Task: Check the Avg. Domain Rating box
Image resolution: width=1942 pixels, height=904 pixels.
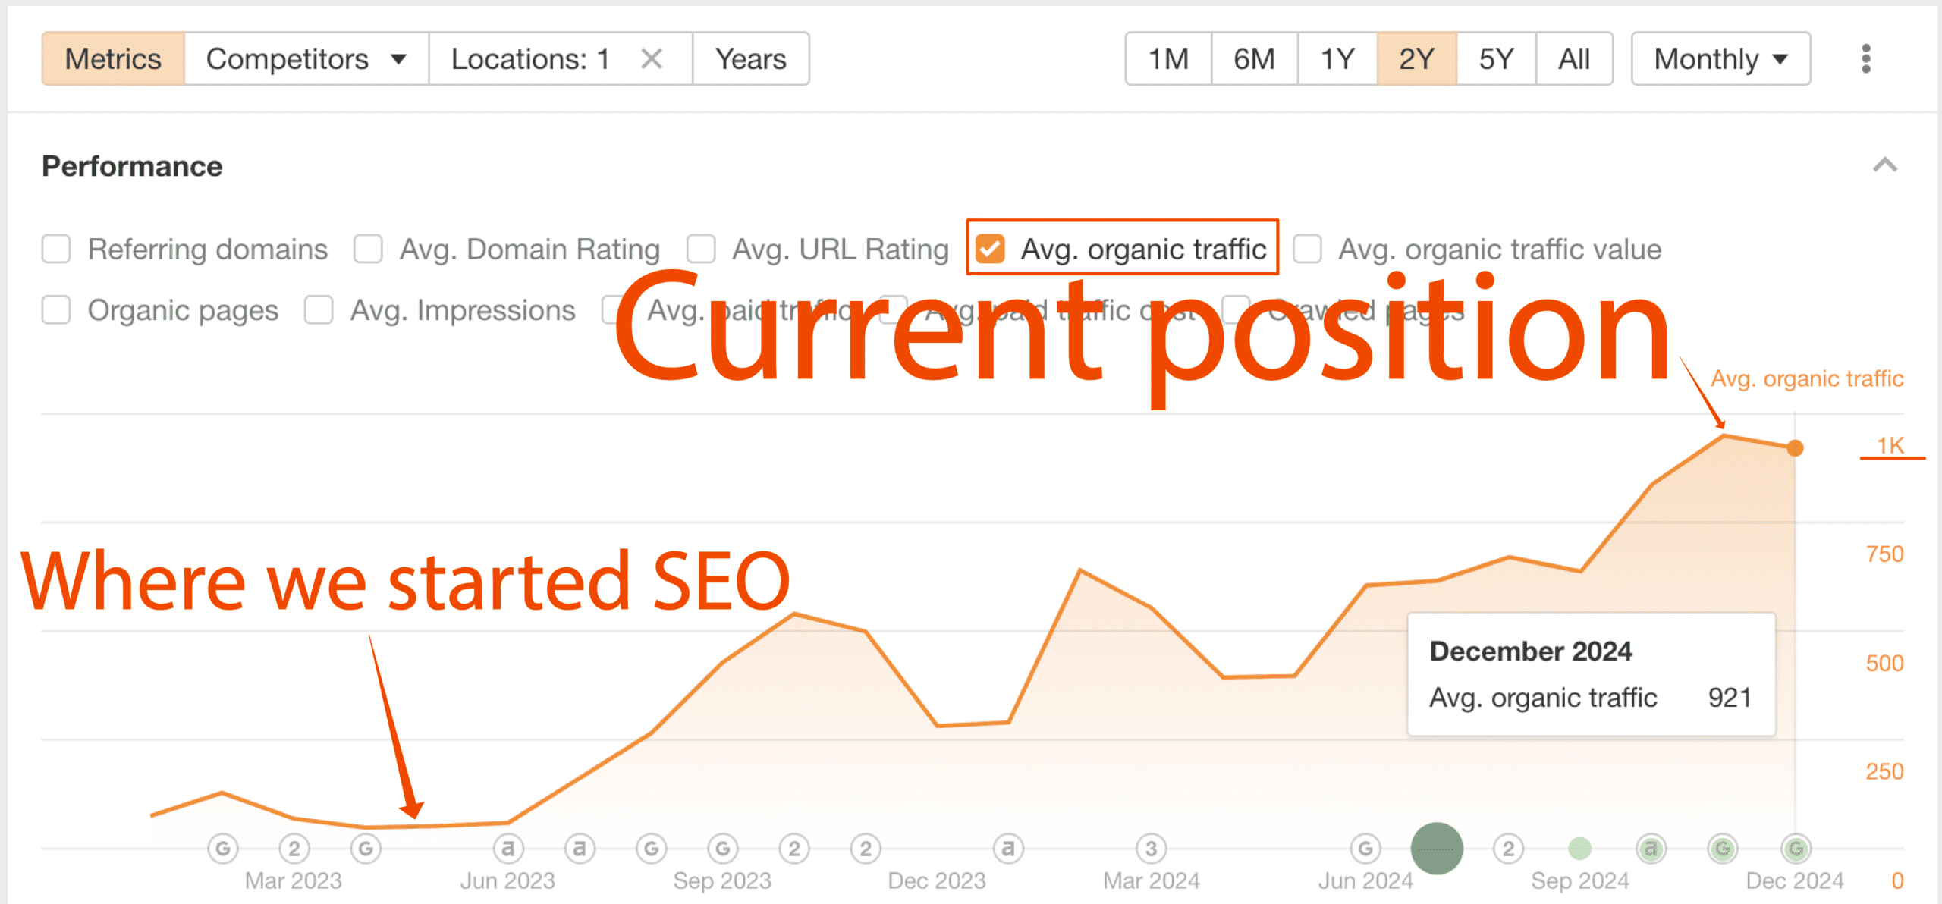Action: pyautogui.click(x=368, y=249)
